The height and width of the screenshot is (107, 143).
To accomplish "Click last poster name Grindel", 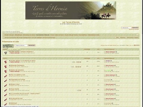I will click(108, 61).
